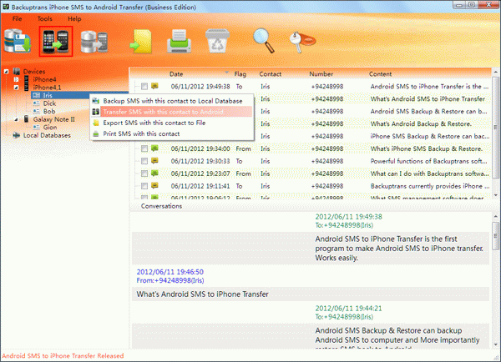This screenshot has height=362, width=501.
Task: Click the Backup SMS to database toolbar icon
Action: pyautogui.click(x=18, y=41)
